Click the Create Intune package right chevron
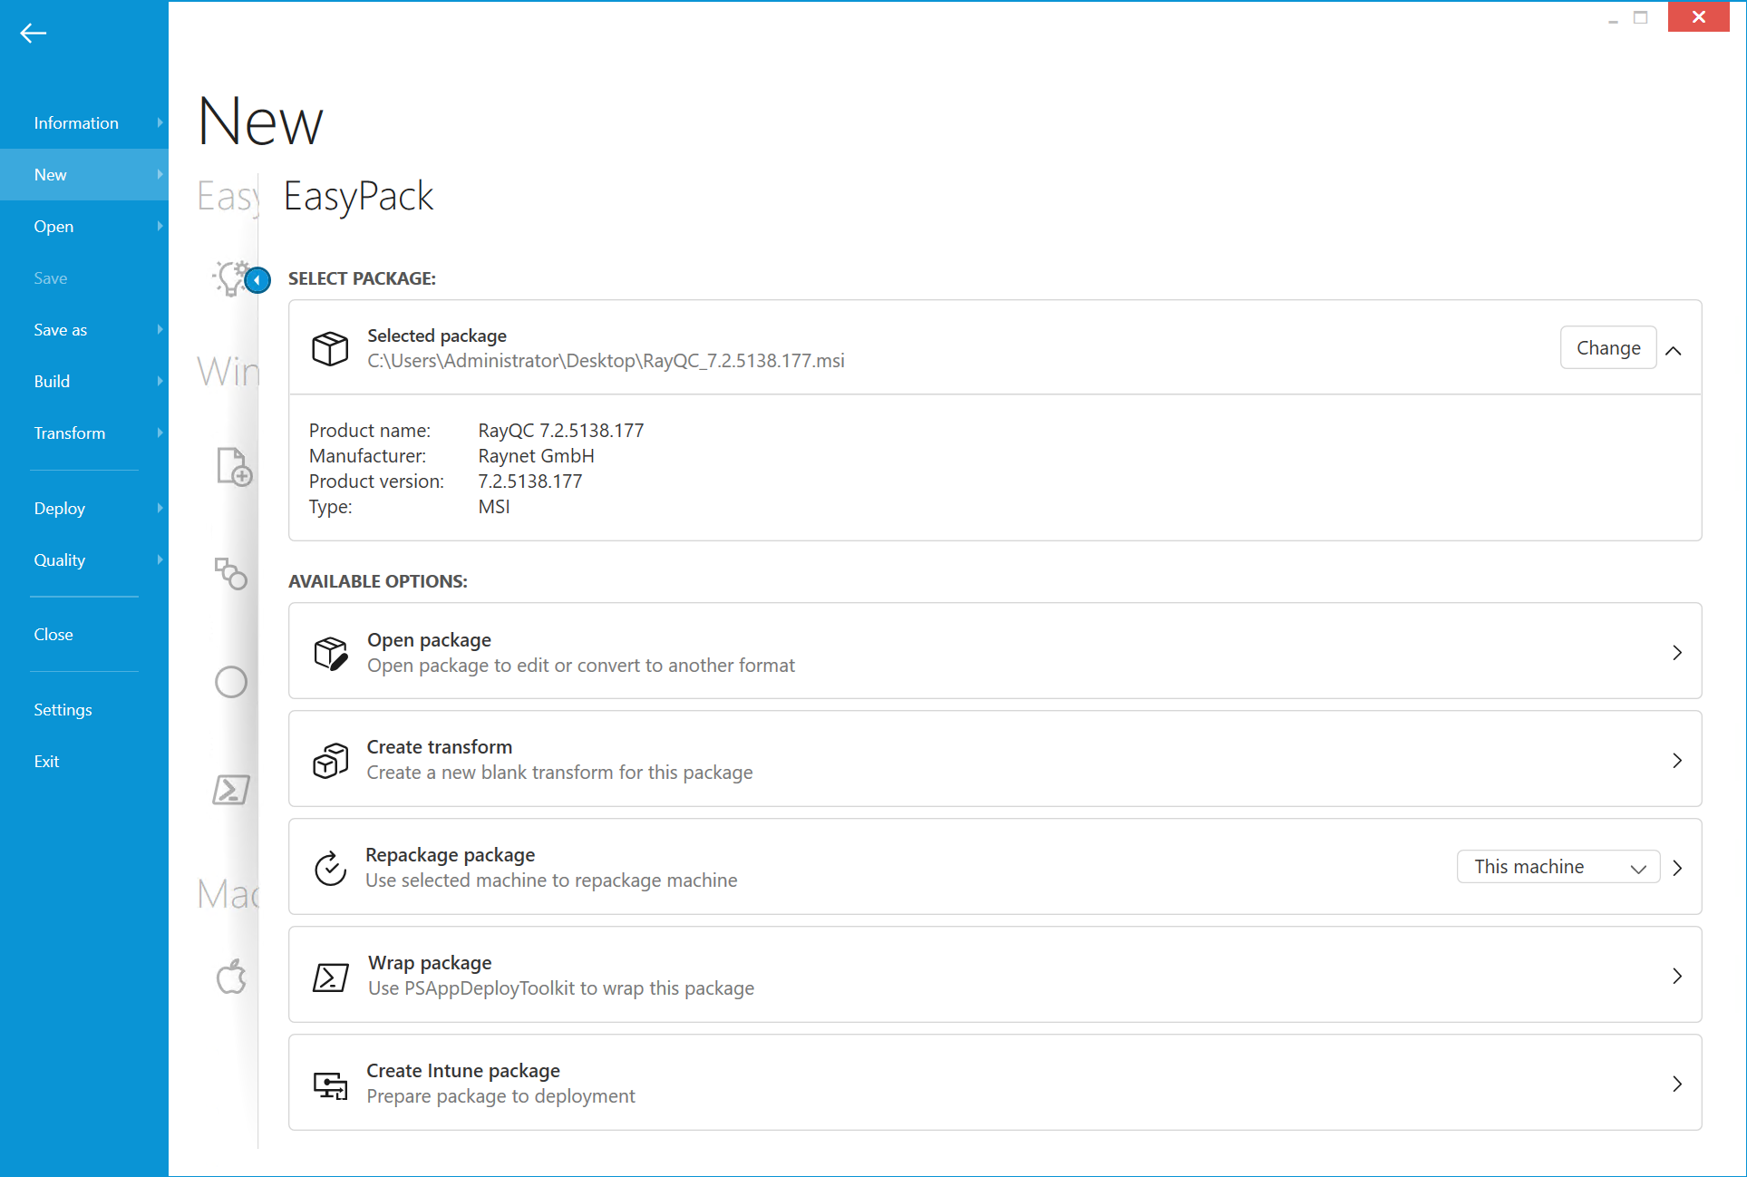Image resolution: width=1747 pixels, height=1177 pixels. pyautogui.click(x=1677, y=1084)
